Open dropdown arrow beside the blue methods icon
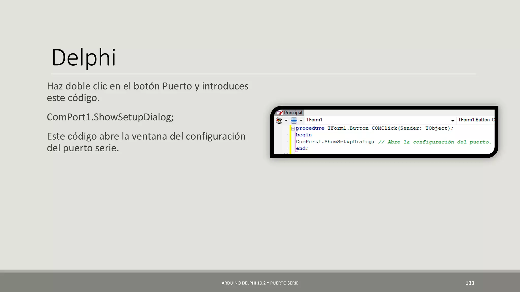 point(301,120)
